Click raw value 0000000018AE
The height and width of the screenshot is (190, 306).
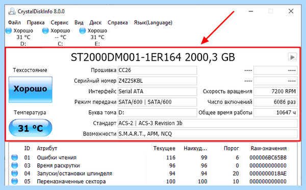point(268,173)
